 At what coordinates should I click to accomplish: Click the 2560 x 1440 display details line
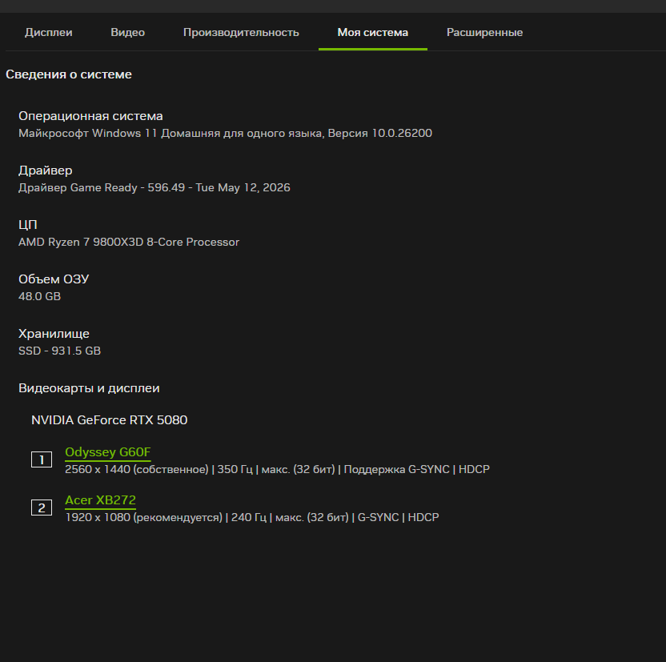click(277, 470)
